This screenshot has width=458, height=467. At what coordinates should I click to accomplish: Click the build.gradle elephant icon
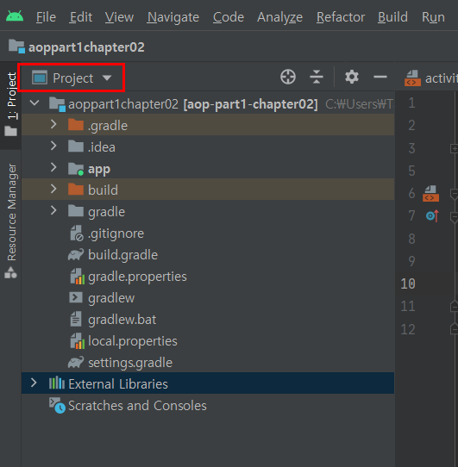(76, 255)
